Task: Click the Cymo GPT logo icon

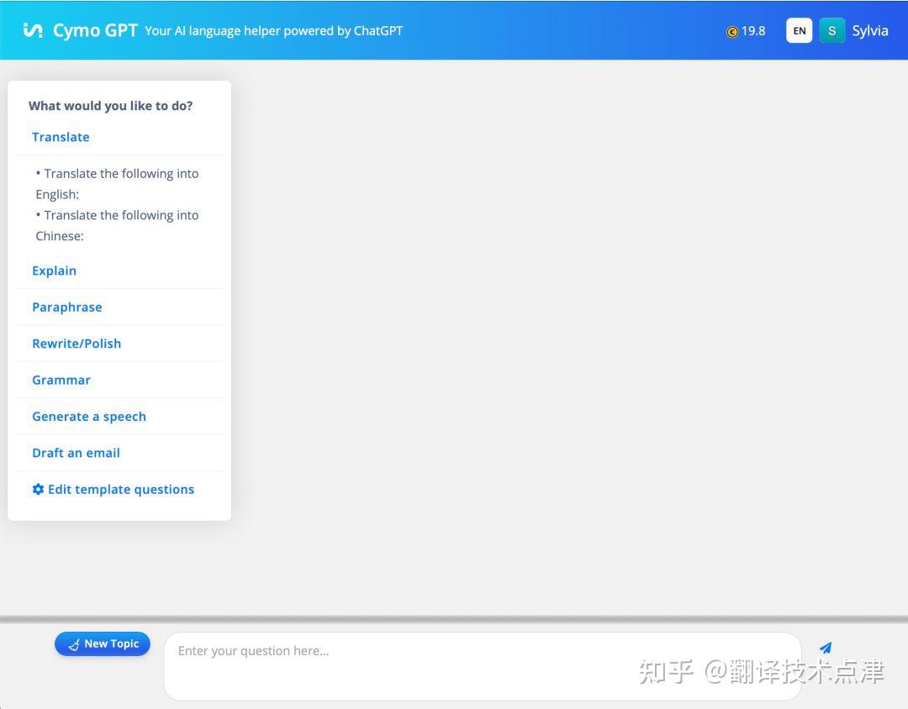Action: point(33,30)
